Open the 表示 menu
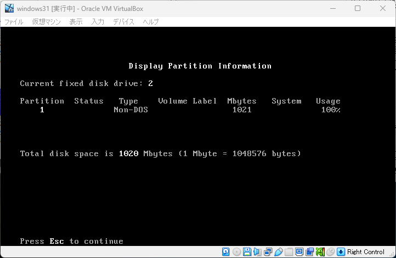This screenshot has height=258, width=396. point(76,22)
